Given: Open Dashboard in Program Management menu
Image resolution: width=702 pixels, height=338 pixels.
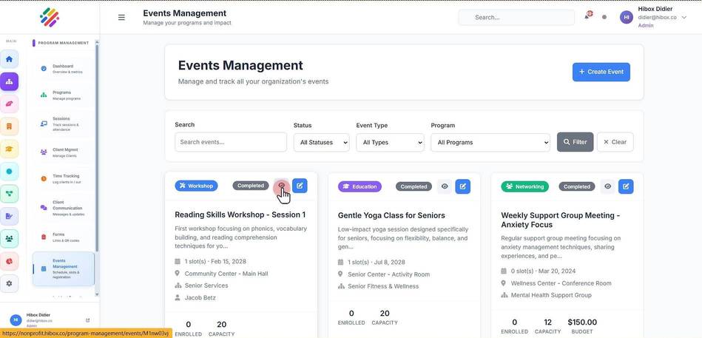Looking at the screenshot, I should click(x=63, y=69).
